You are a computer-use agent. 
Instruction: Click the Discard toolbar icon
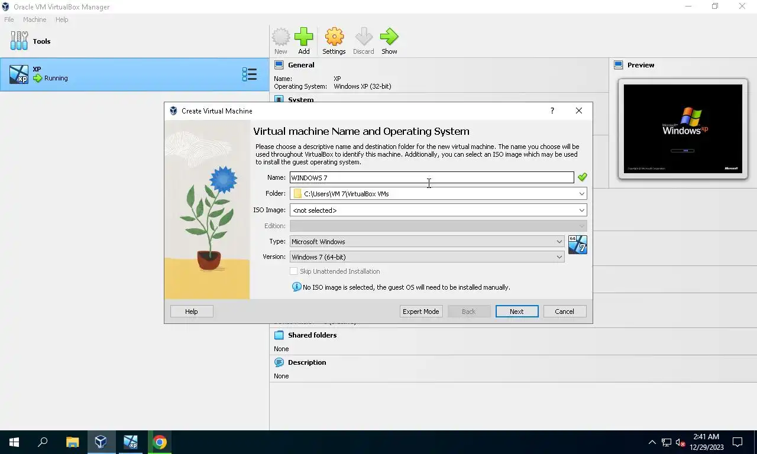coord(364,37)
